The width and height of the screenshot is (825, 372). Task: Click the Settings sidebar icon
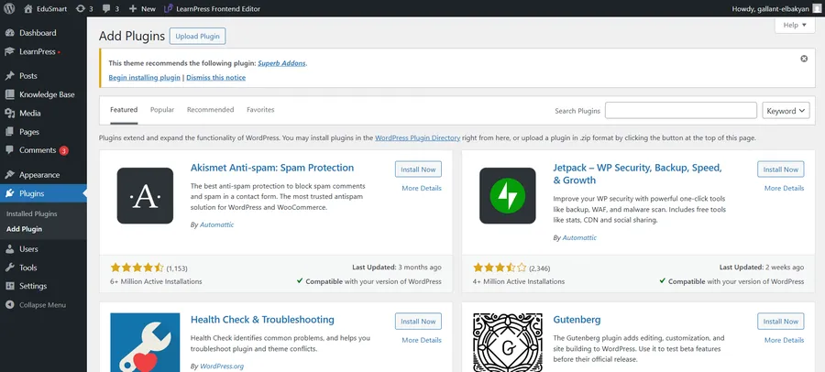(9, 286)
